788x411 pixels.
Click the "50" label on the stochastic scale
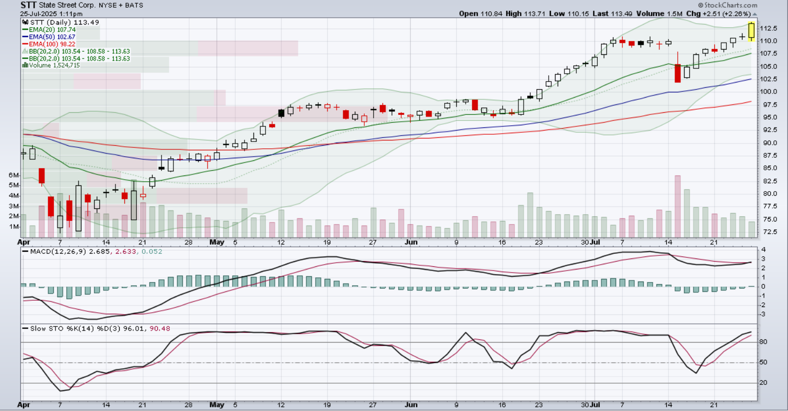pos(763,362)
